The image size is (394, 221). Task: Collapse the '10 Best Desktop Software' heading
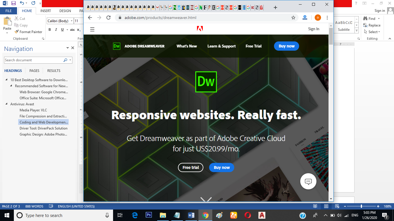[x=7, y=80]
